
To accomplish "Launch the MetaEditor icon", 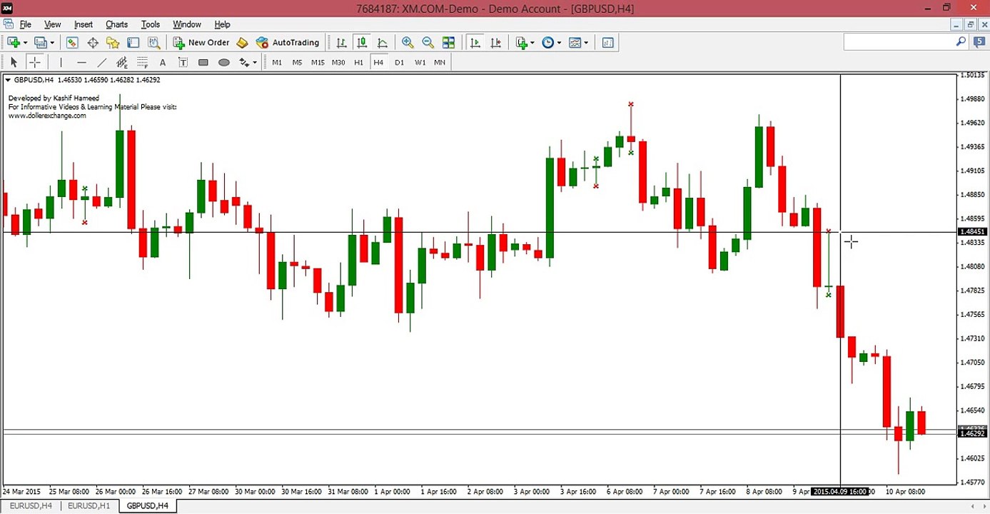I will (x=243, y=43).
